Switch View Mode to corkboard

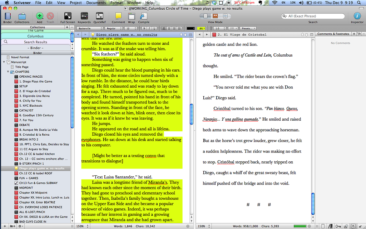coord(216,16)
